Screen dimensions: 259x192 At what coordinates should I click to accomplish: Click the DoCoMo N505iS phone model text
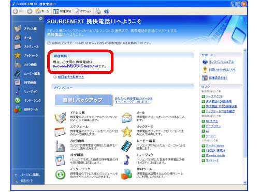click(x=75, y=66)
